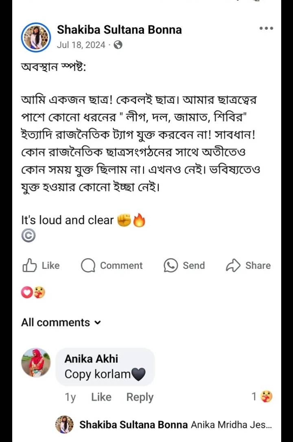
Task: Click the 1y comment timestamp
Action: [x=70, y=397]
